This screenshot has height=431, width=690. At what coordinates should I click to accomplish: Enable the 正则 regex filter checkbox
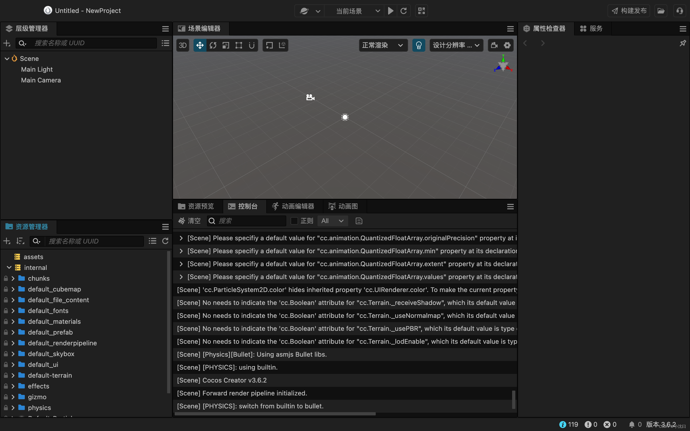294,221
